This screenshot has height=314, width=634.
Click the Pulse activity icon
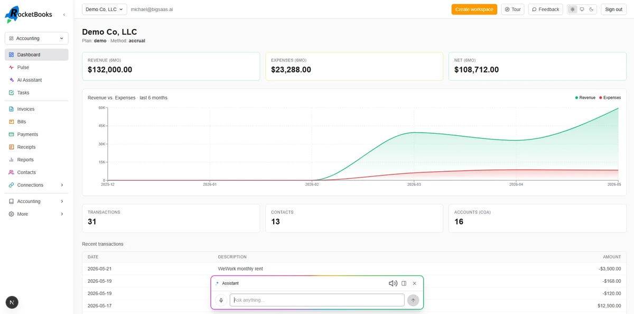[12, 67]
